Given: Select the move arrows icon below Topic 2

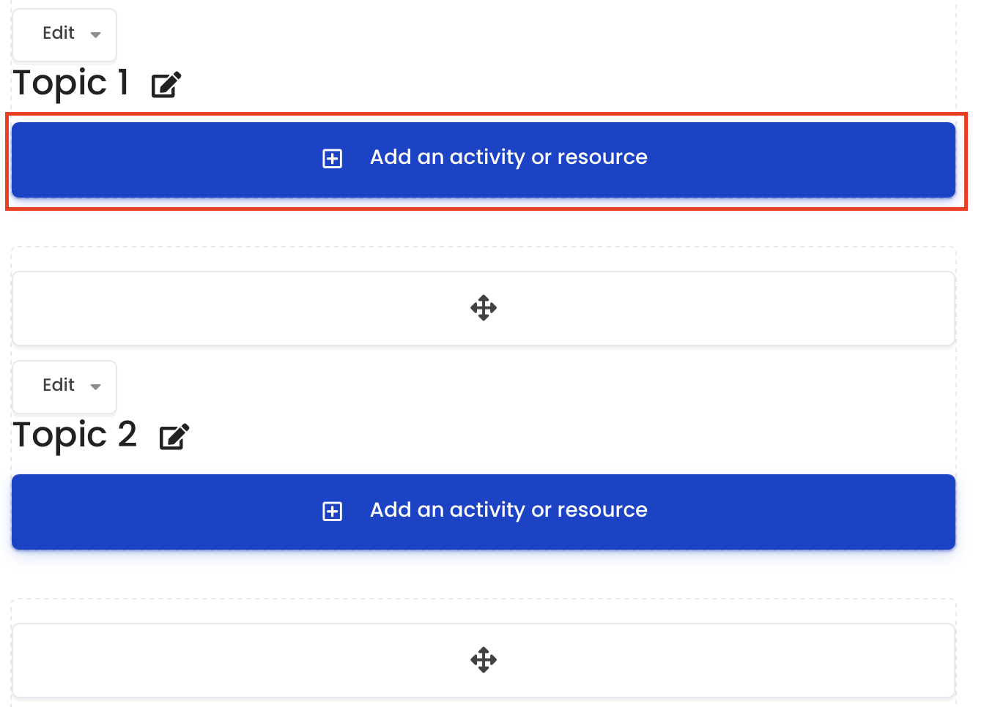Looking at the screenshot, I should point(484,660).
